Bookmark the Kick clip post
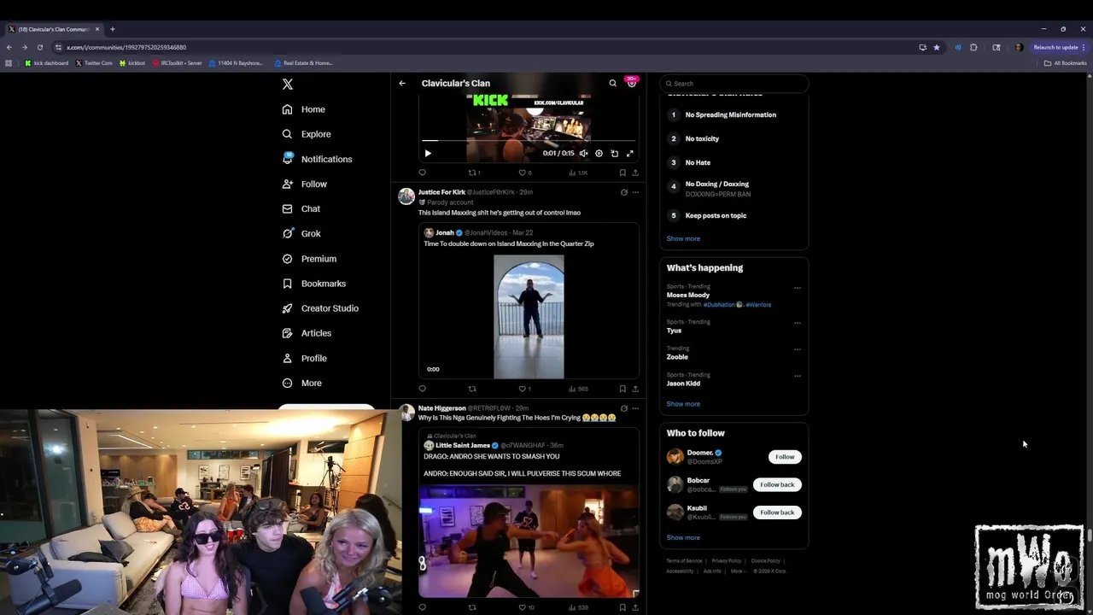The height and width of the screenshot is (615, 1093). coord(622,173)
